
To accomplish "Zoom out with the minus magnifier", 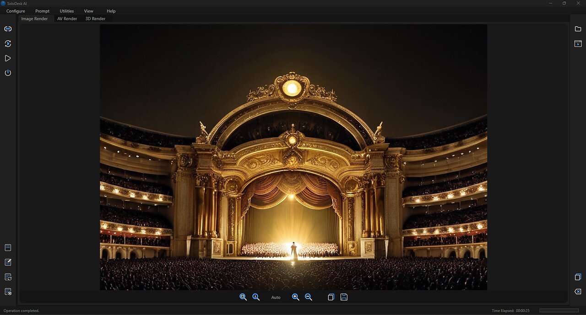I will [309, 297].
